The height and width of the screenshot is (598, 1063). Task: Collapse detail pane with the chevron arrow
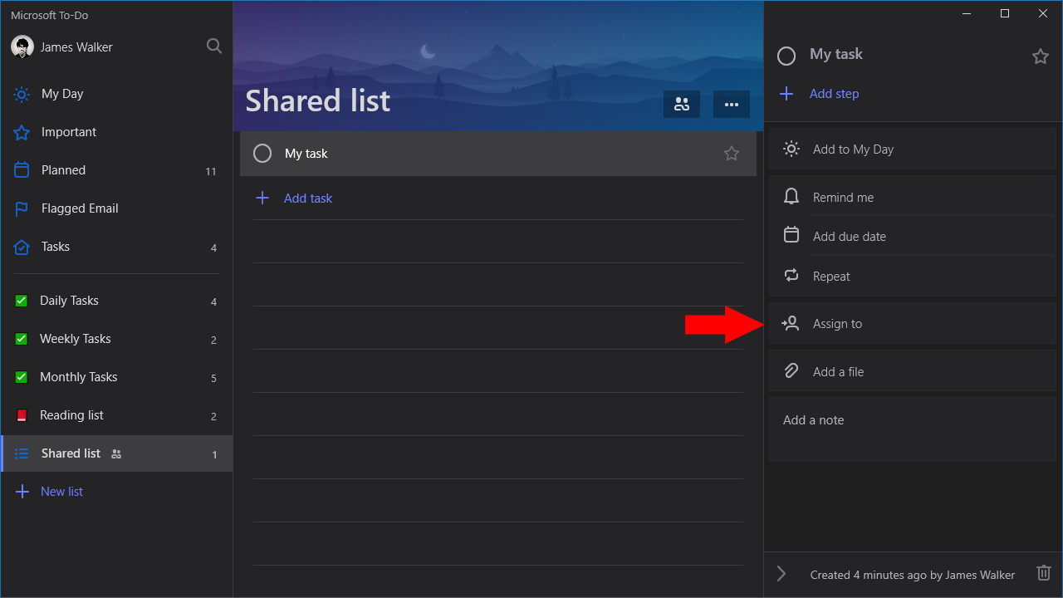[781, 574]
